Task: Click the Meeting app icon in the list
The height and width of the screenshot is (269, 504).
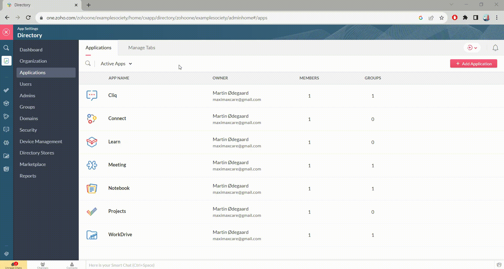Action: pyautogui.click(x=92, y=165)
